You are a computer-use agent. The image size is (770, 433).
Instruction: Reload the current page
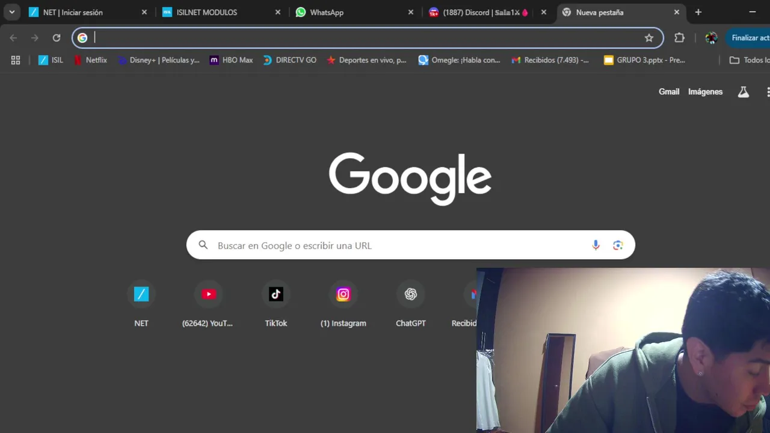[57, 38]
